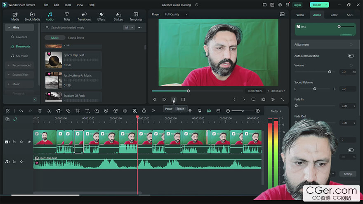The image size is (363, 204).
Task: Click the Mark Out brace icon
Action: click(244, 99)
